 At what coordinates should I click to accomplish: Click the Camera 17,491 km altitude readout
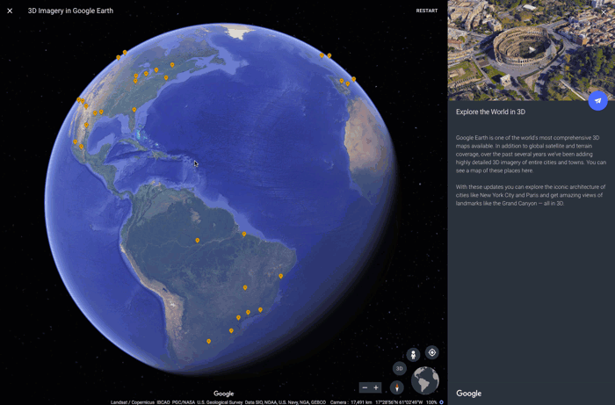[x=351, y=402]
